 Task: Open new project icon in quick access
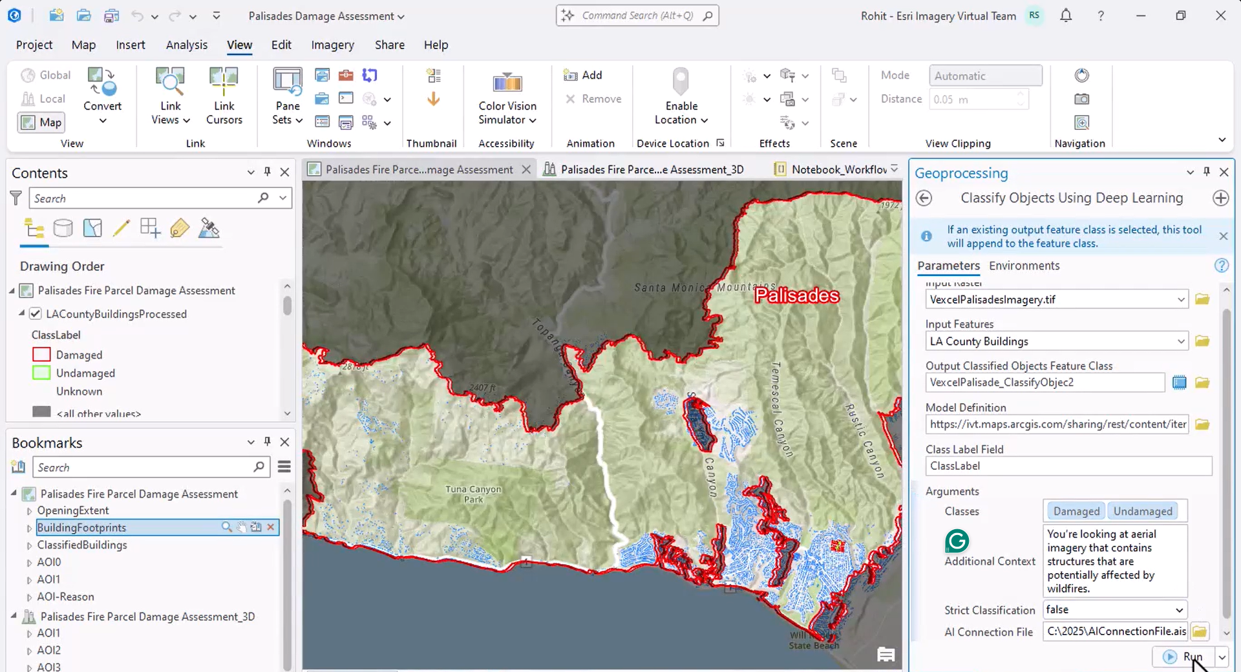pos(56,16)
